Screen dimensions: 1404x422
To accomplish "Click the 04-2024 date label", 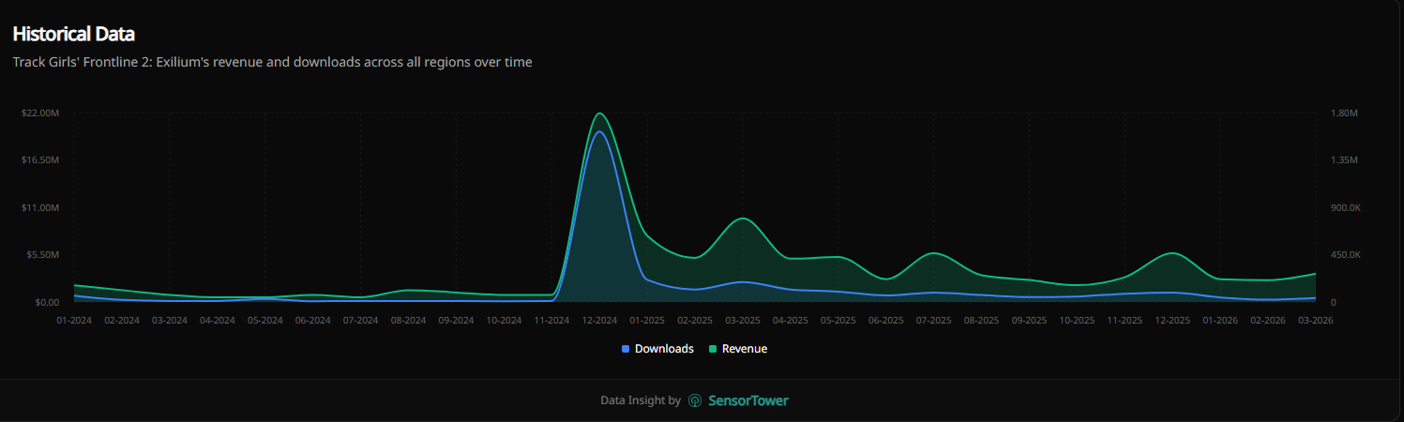I will (x=218, y=321).
